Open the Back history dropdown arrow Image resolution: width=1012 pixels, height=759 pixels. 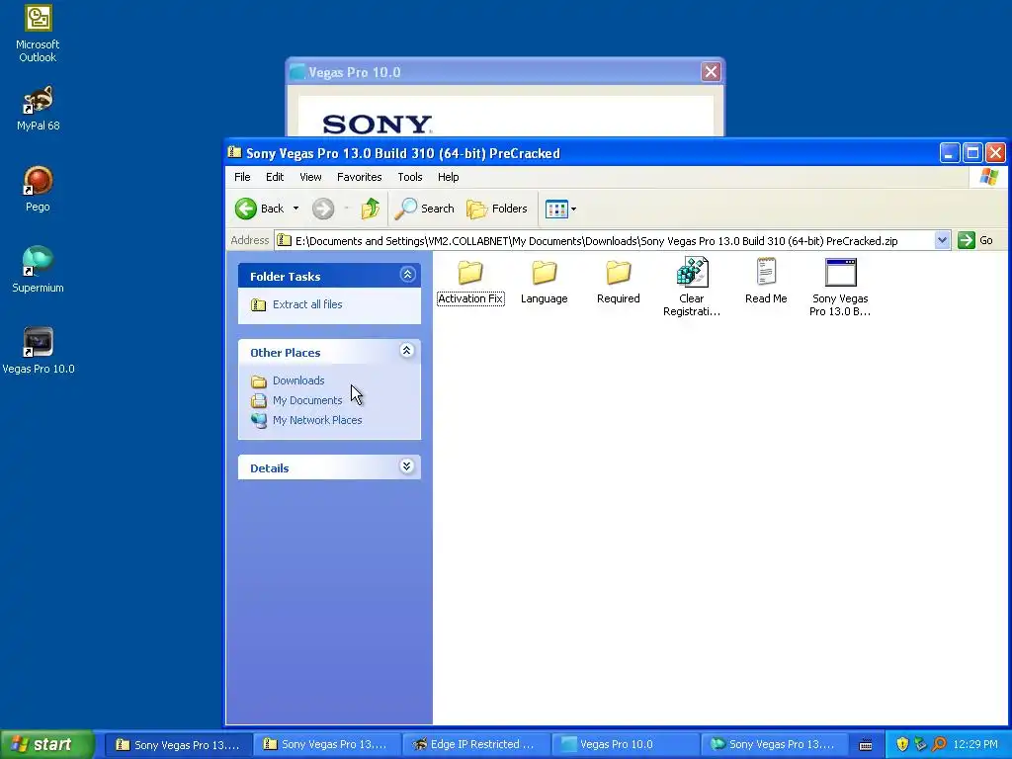click(x=295, y=209)
